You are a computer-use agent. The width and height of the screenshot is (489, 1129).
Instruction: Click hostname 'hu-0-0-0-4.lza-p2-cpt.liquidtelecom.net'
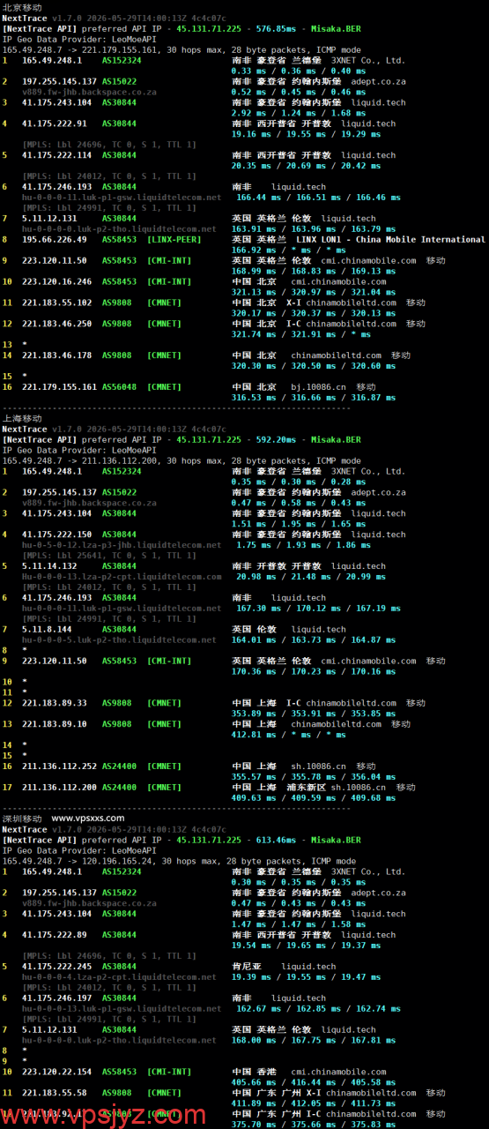coord(119,977)
